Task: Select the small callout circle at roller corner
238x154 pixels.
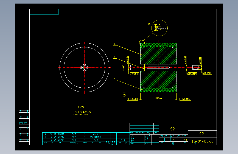Action: tap(142, 42)
